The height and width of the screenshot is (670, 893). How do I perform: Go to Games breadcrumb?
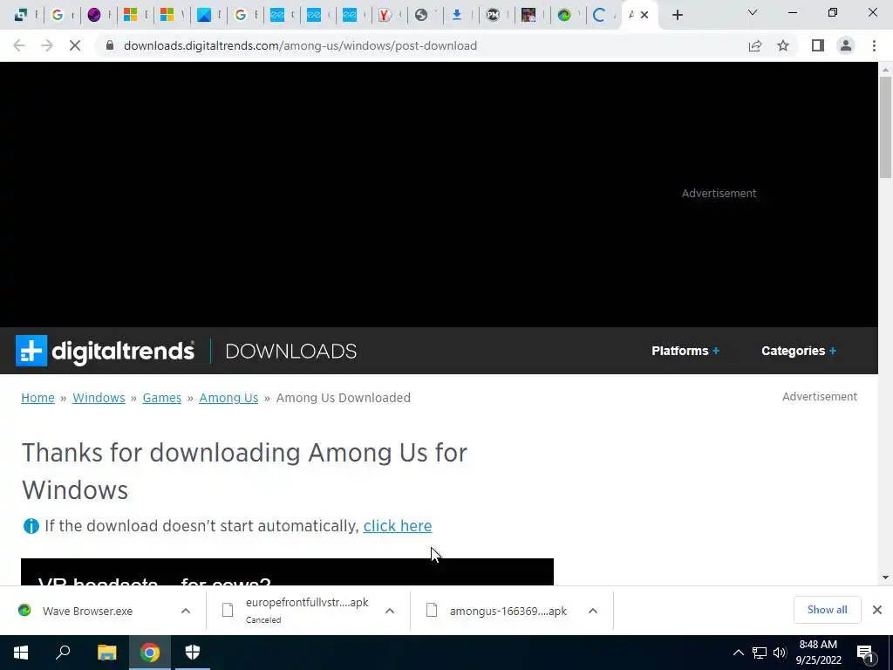161,398
